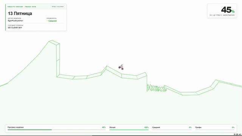Click the bottom 'Средний' progress bar
242x136 pixels.
coord(172,130)
